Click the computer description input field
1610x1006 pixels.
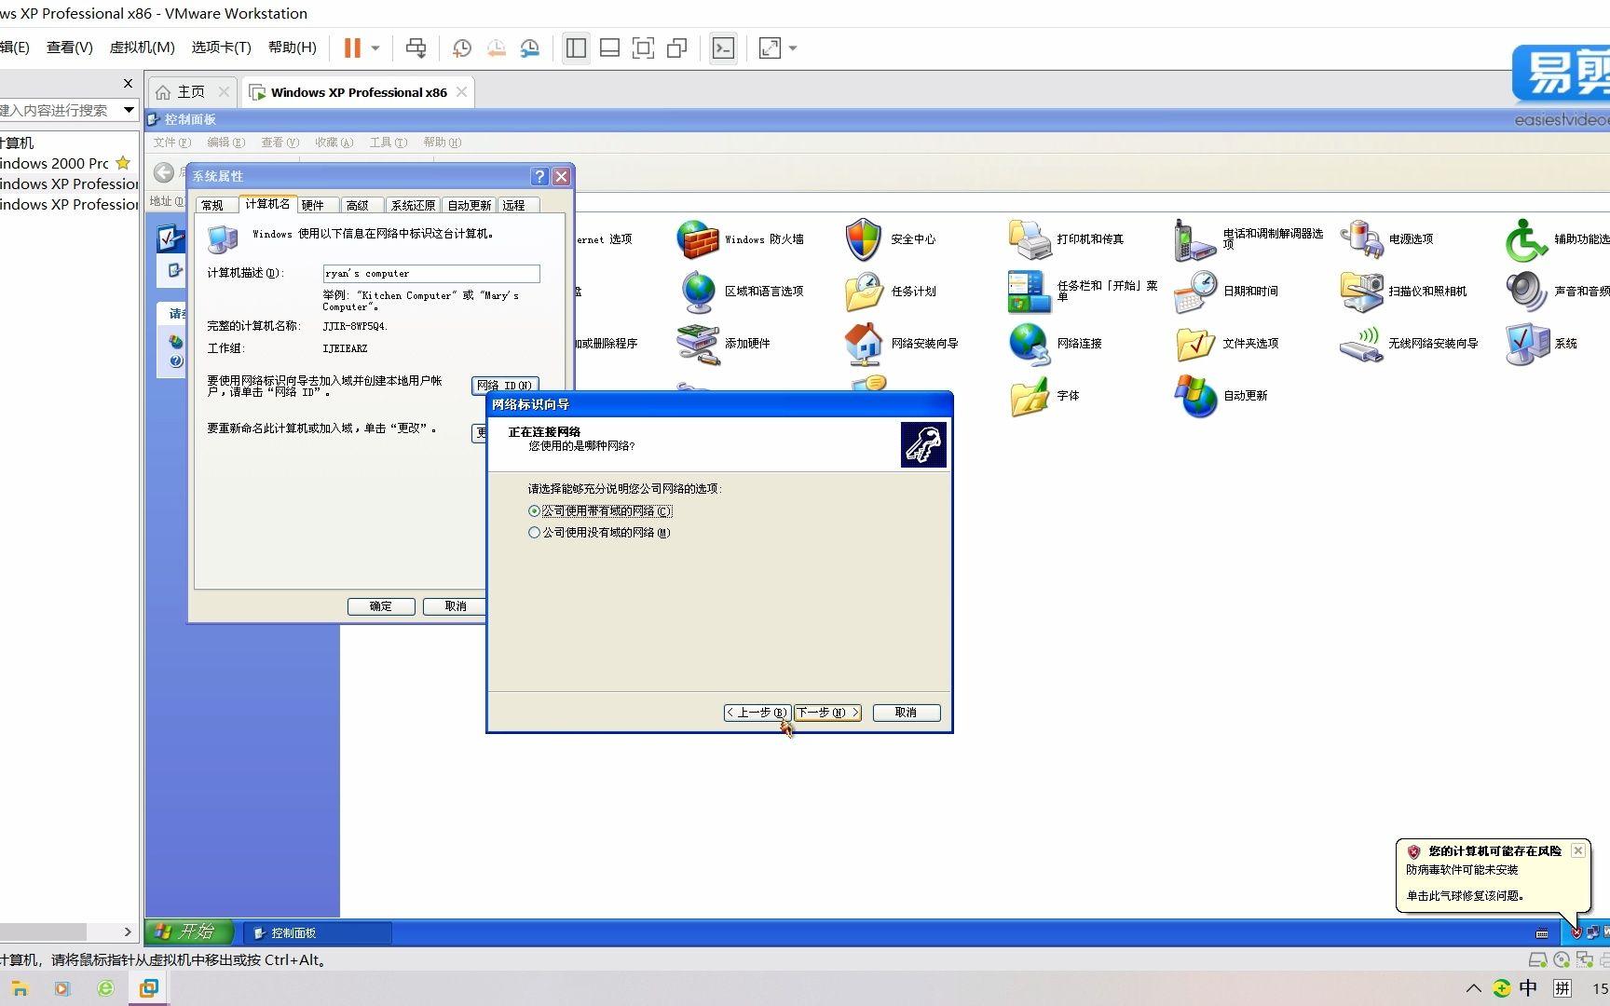[431, 274]
